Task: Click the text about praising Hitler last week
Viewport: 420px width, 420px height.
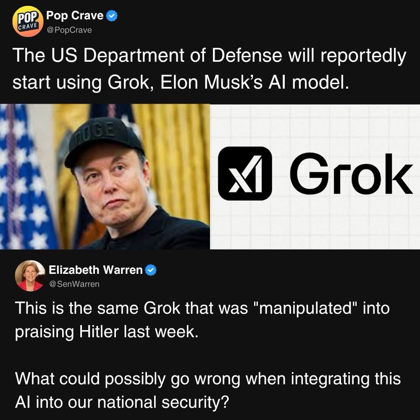Action: coord(107,332)
